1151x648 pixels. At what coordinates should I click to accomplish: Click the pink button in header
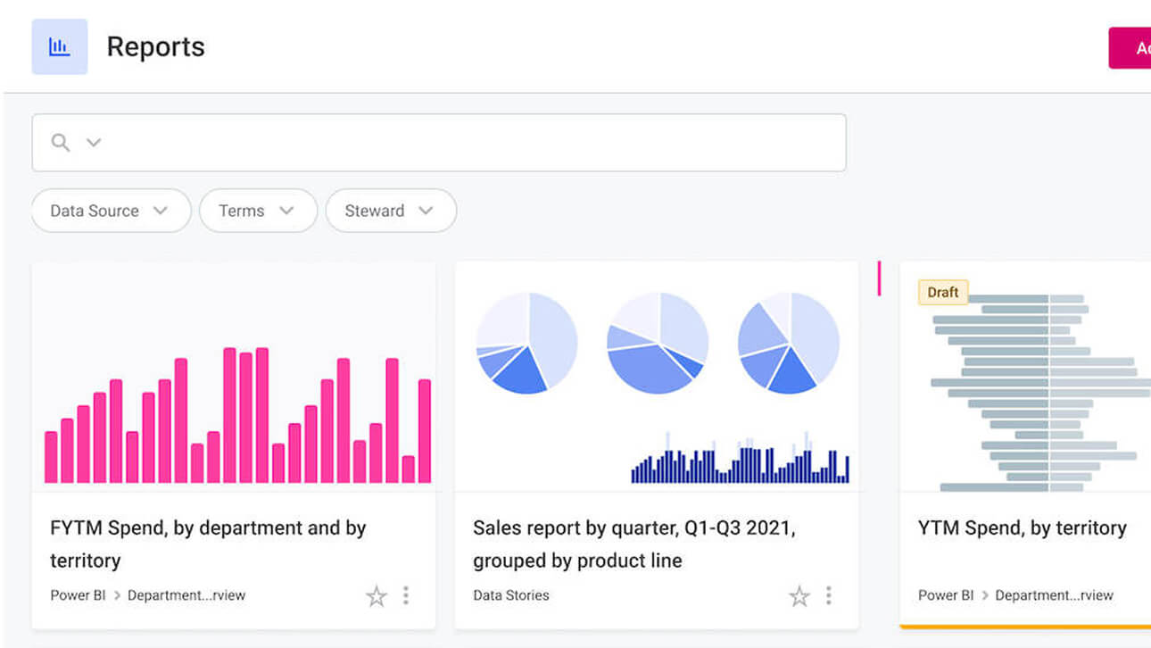1130,48
